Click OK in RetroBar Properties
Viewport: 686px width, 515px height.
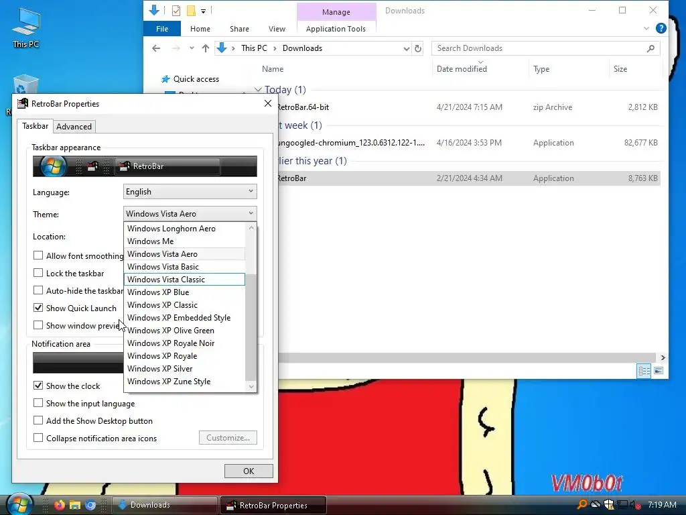tap(249, 471)
